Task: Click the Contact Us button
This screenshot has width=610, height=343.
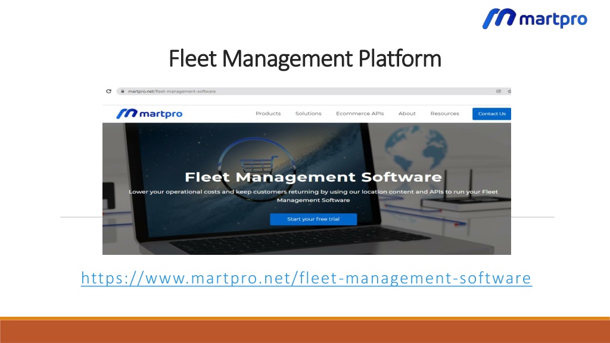Action: click(x=491, y=114)
